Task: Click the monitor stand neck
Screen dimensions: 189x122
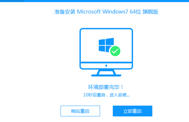Action: pos(106,72)
